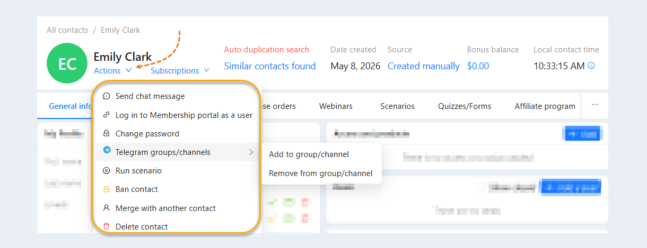This screenshot has height=248, width=647.
Task: Click the $0.00 bonus balance link
Action: [478, 66]
